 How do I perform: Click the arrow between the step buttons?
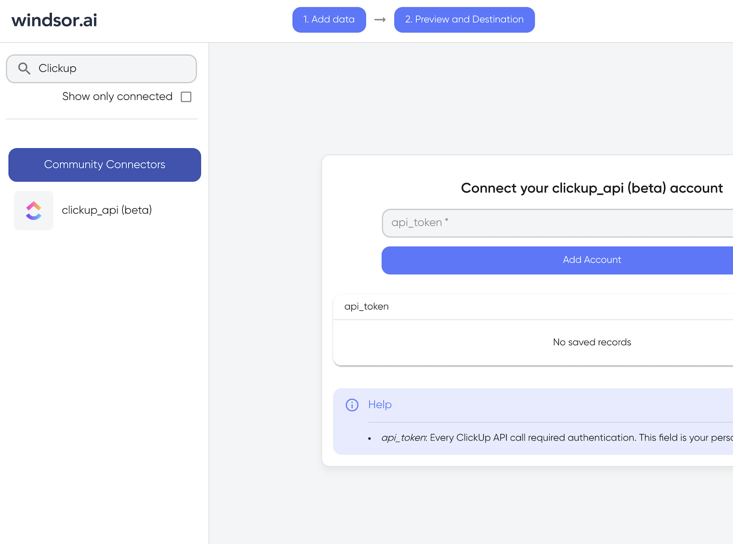(380, 20)
